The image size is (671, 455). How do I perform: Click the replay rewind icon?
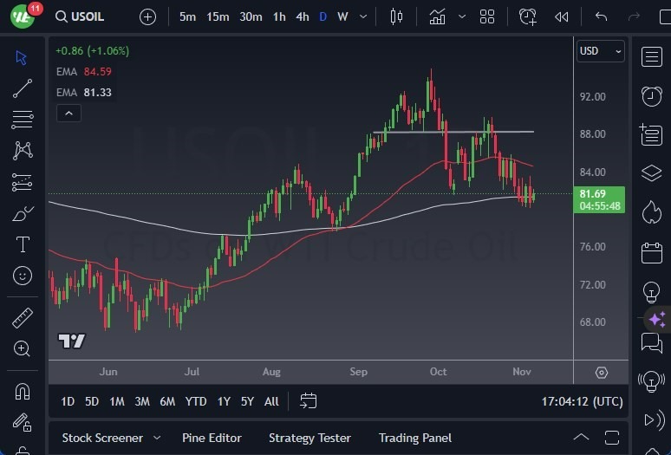tap(562, 16)
